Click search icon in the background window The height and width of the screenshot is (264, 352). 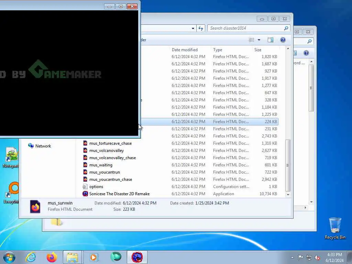pos(309,41)
